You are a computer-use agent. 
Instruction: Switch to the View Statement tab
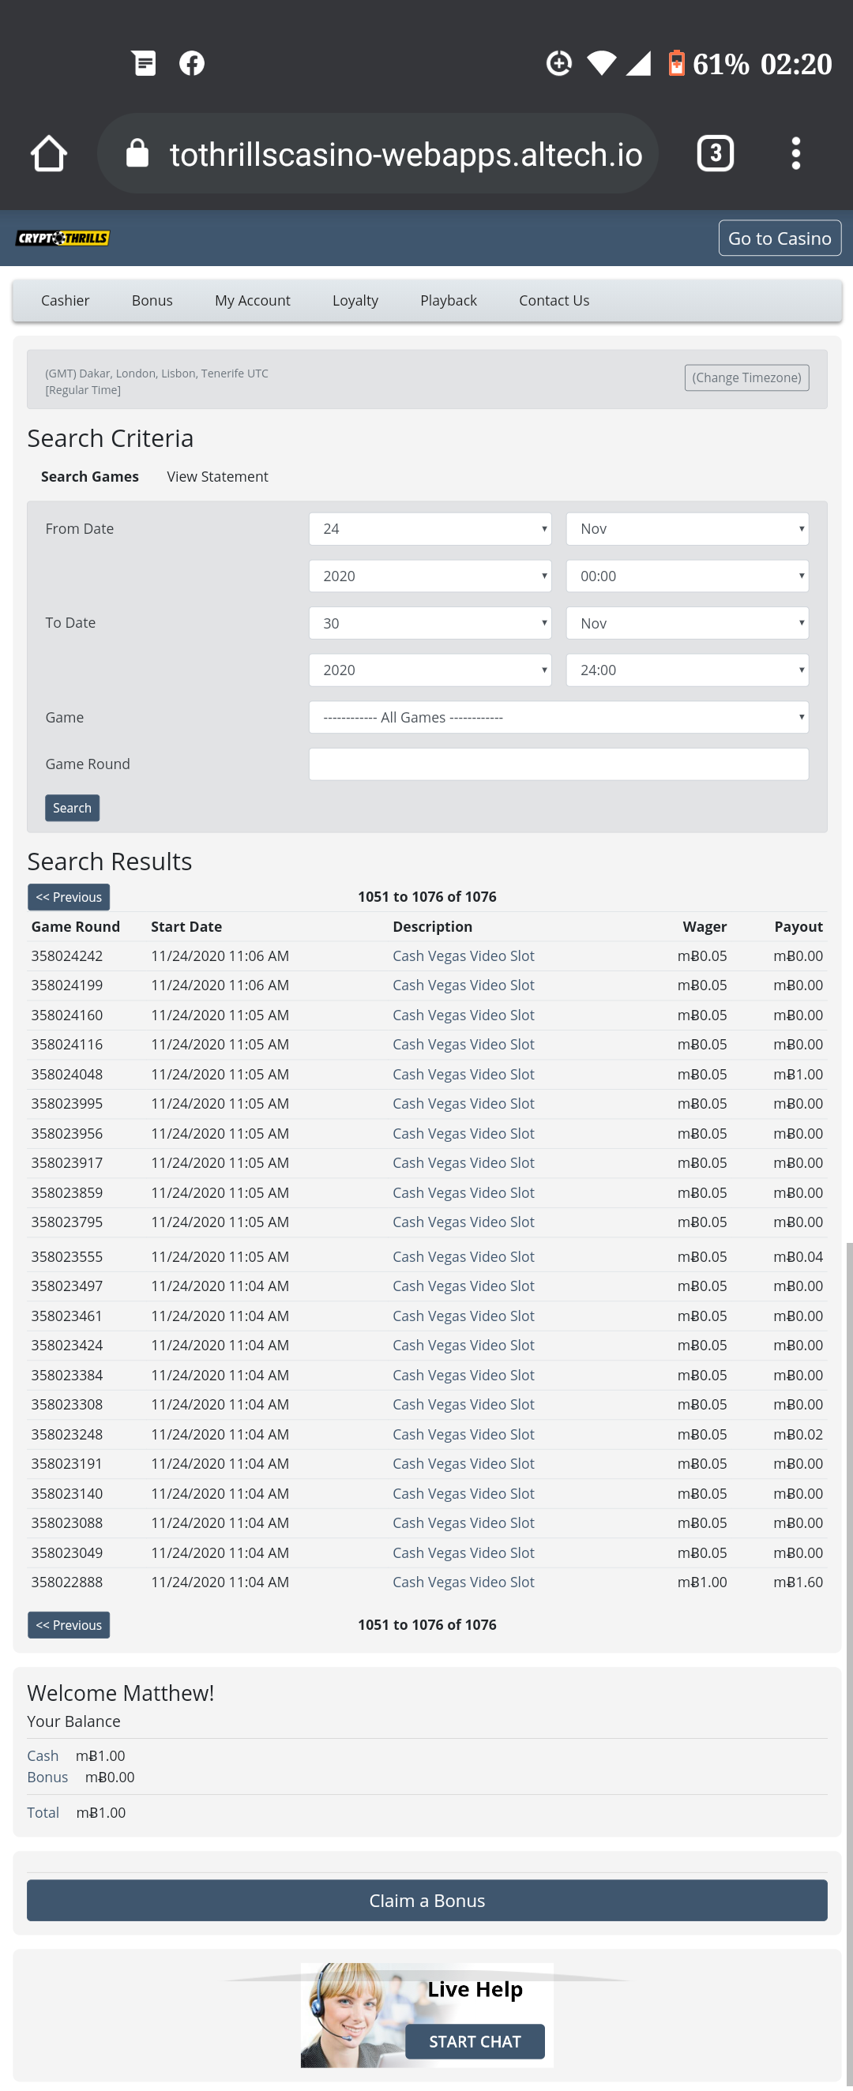tap(216, 476)
